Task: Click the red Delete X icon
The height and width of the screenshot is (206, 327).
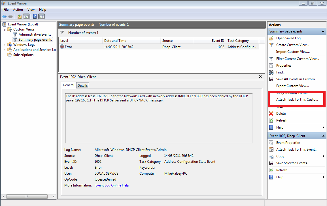Action: pos(271,114)
